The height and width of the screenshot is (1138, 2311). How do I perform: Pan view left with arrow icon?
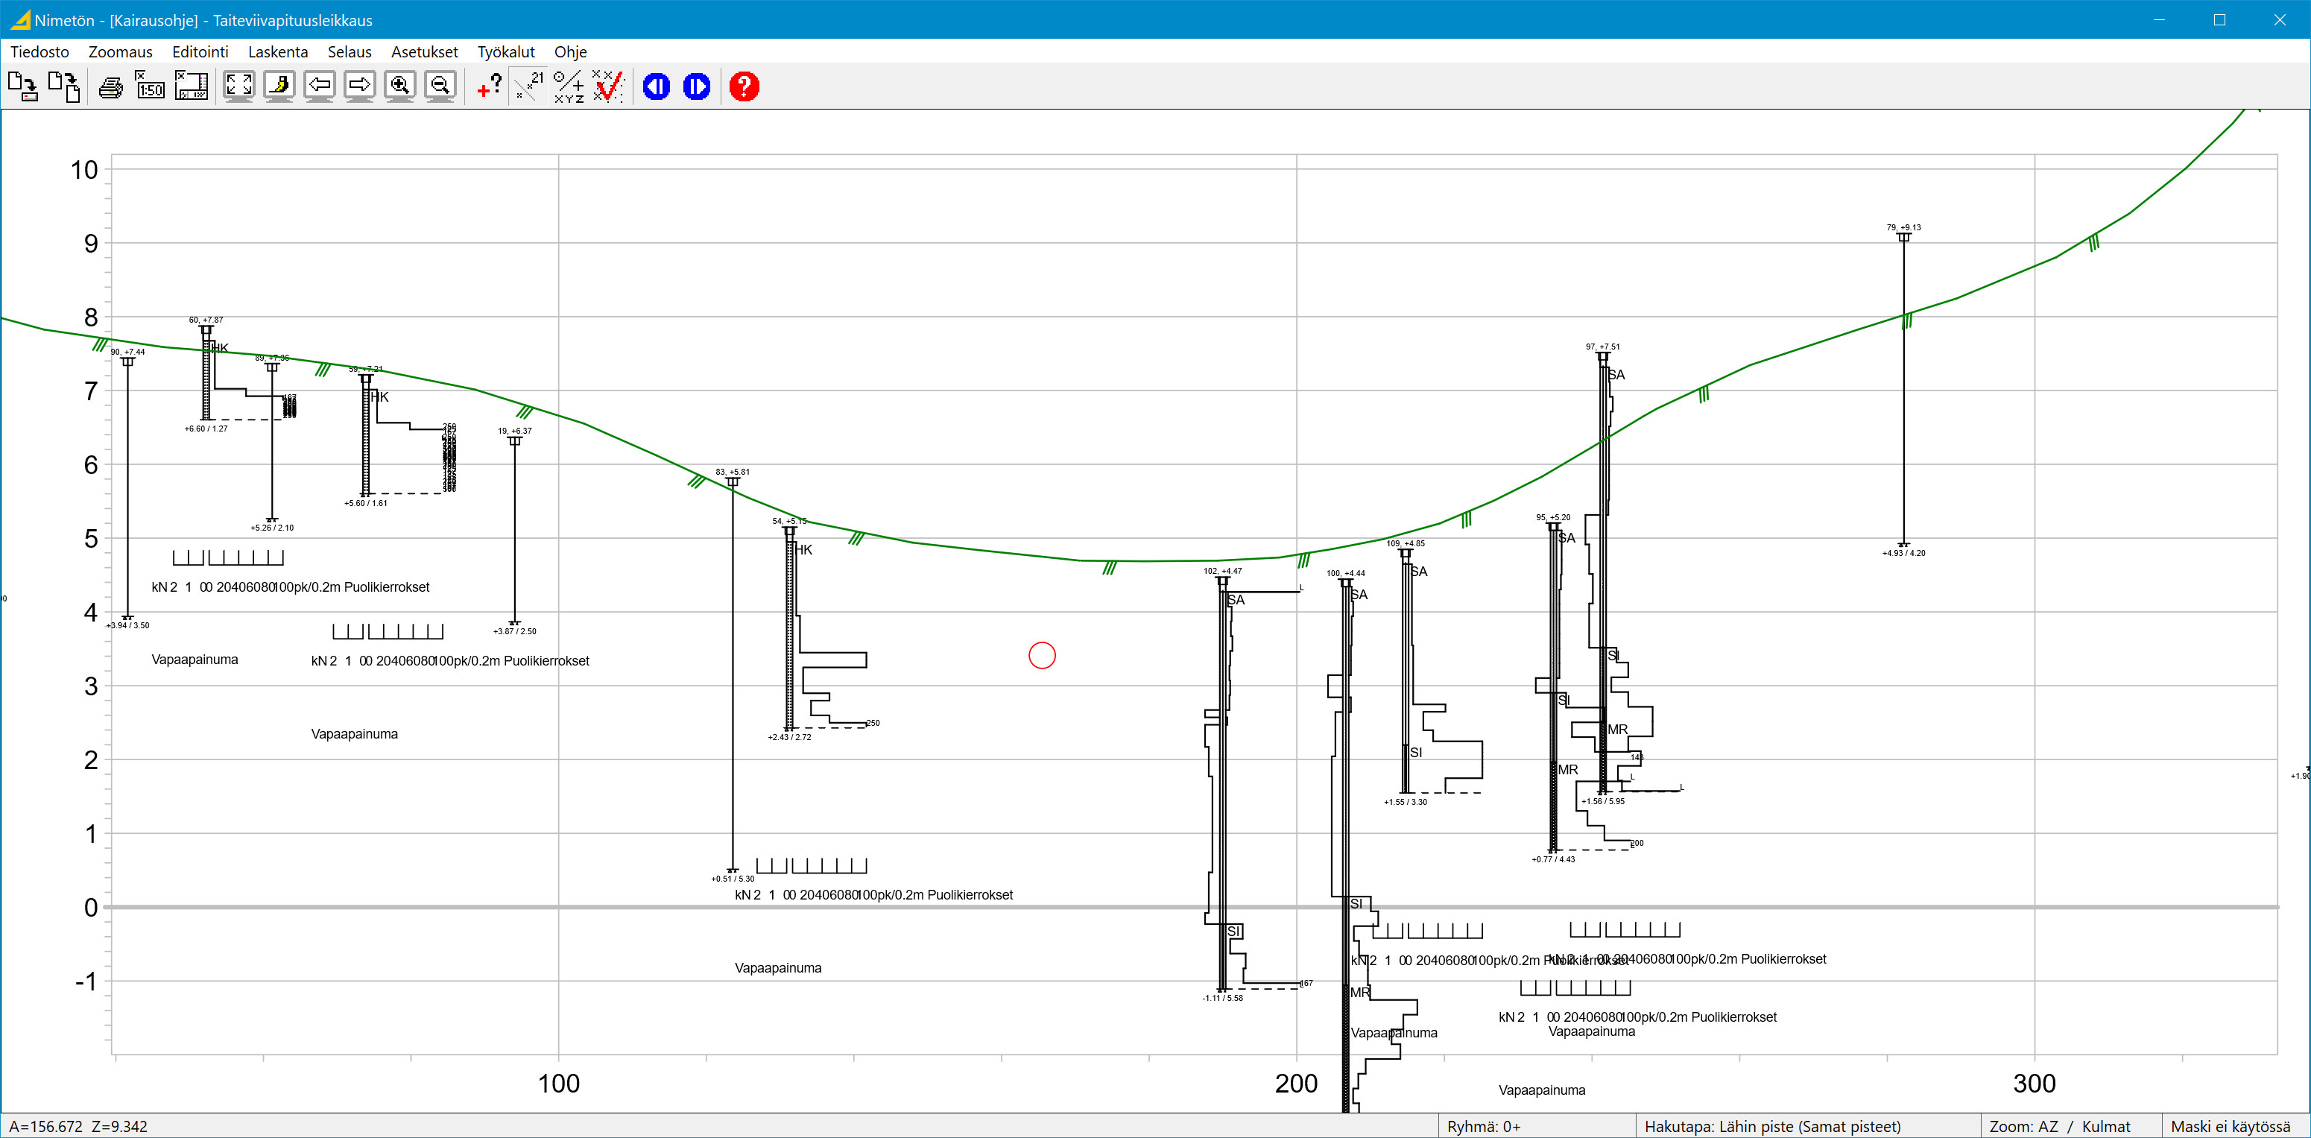coord(320,86)
